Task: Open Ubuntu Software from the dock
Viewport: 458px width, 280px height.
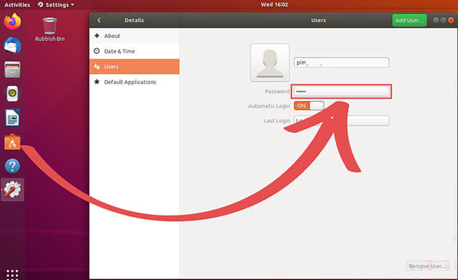Action: tap(12, 142)
